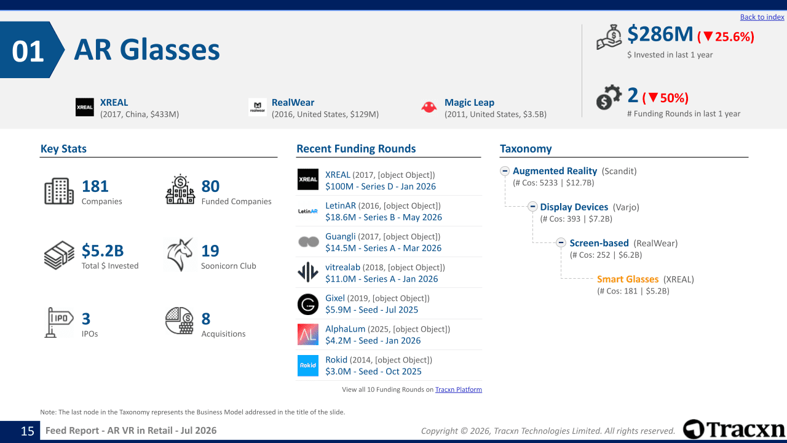The width and height of the screenshot is (787, 443).
Task: Open the Gixel funding round entry
Action: pyautogui.click(x=335, y=298)
